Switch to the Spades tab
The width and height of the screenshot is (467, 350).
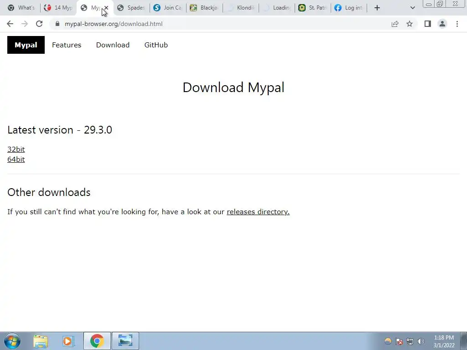[x=131, y=8]
